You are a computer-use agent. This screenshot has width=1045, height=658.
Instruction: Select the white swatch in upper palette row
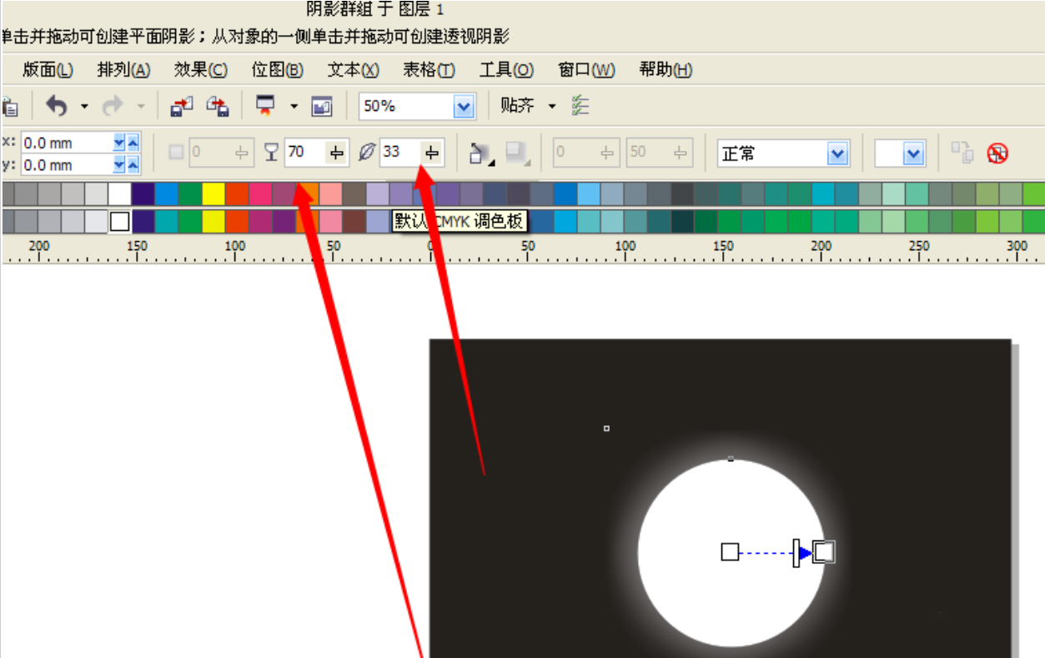pyautogui.click(x=120, y=194)
